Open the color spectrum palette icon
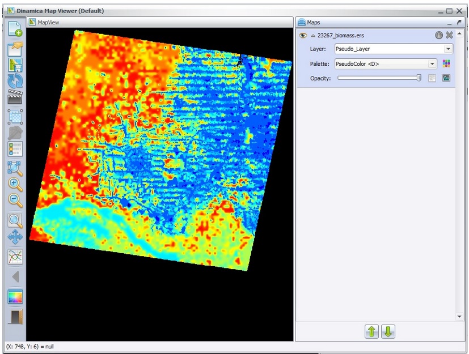469x354 pixels. (x=15, y=296)
